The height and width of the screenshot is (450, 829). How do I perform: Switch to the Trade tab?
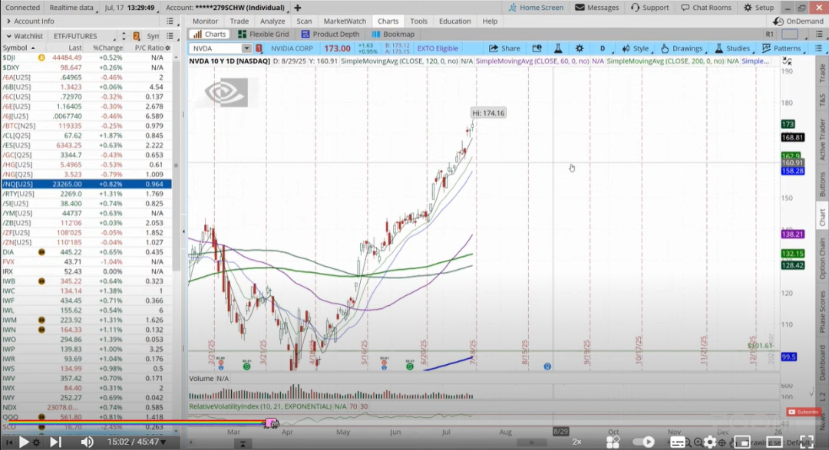pos(239,21)
